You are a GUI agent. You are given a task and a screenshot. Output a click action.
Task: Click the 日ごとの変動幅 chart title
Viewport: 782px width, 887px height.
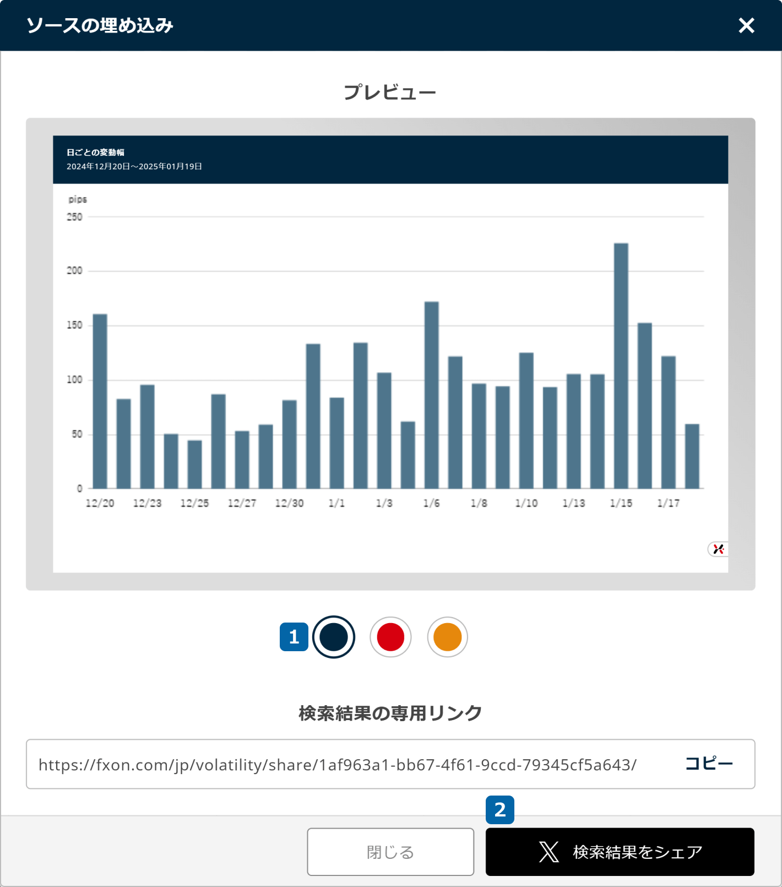(x=95, y=152)
